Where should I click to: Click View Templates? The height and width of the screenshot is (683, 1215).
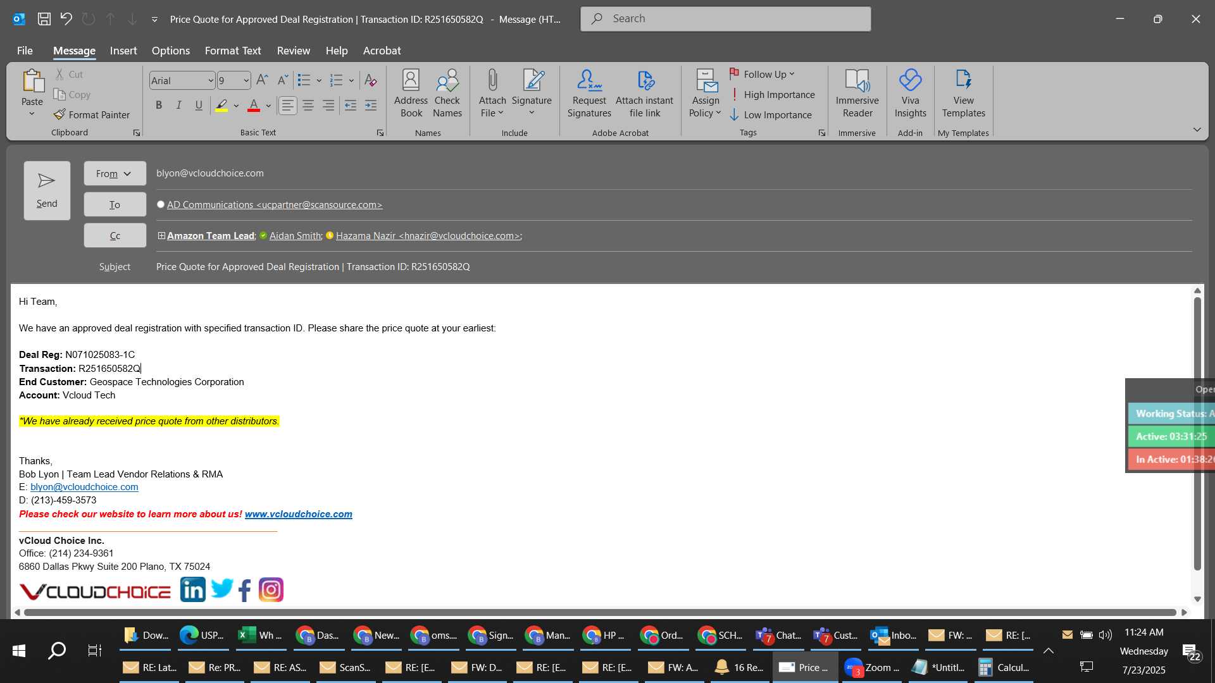coord(963,94)
